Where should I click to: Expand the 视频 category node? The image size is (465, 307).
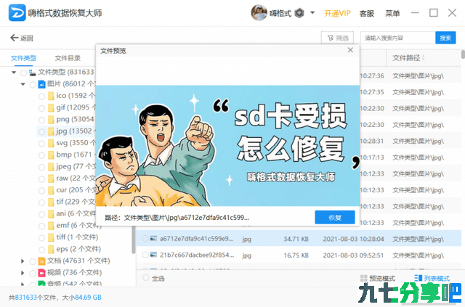pos(23,273)
